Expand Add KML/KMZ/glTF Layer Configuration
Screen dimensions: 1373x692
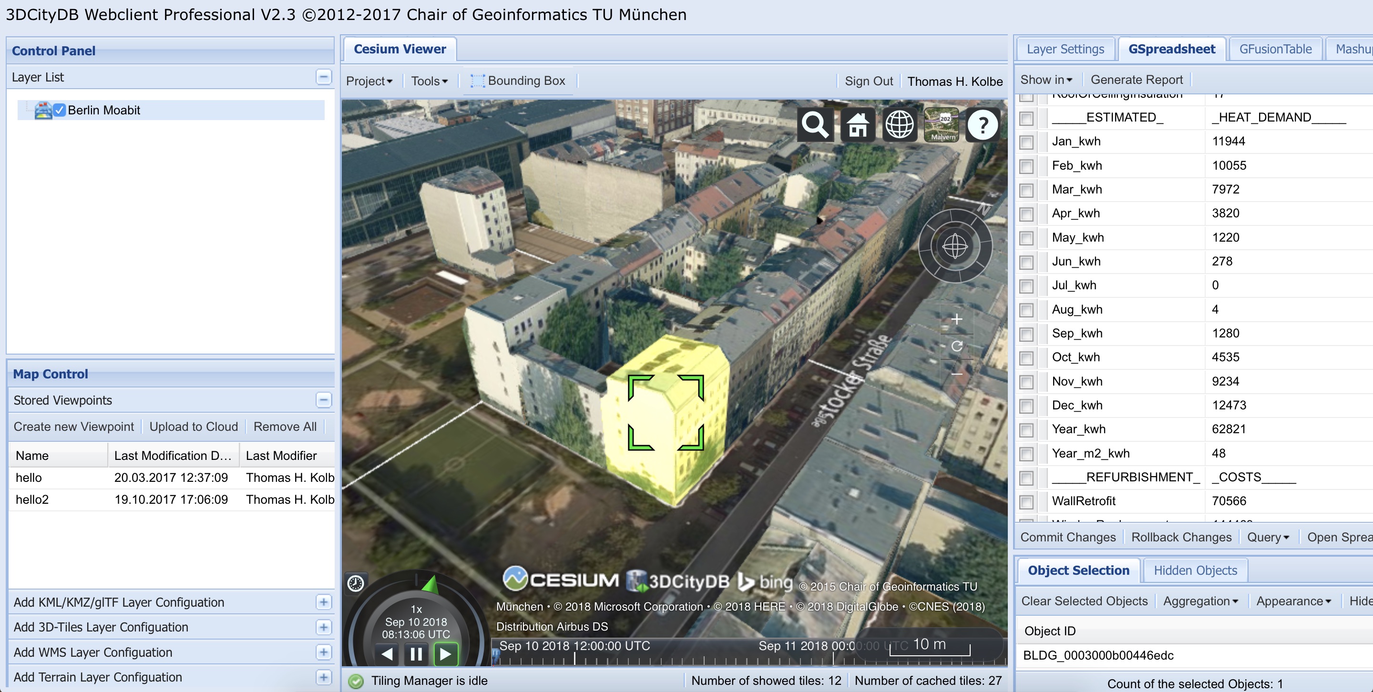pyautogui.click(x=324, y=602)
